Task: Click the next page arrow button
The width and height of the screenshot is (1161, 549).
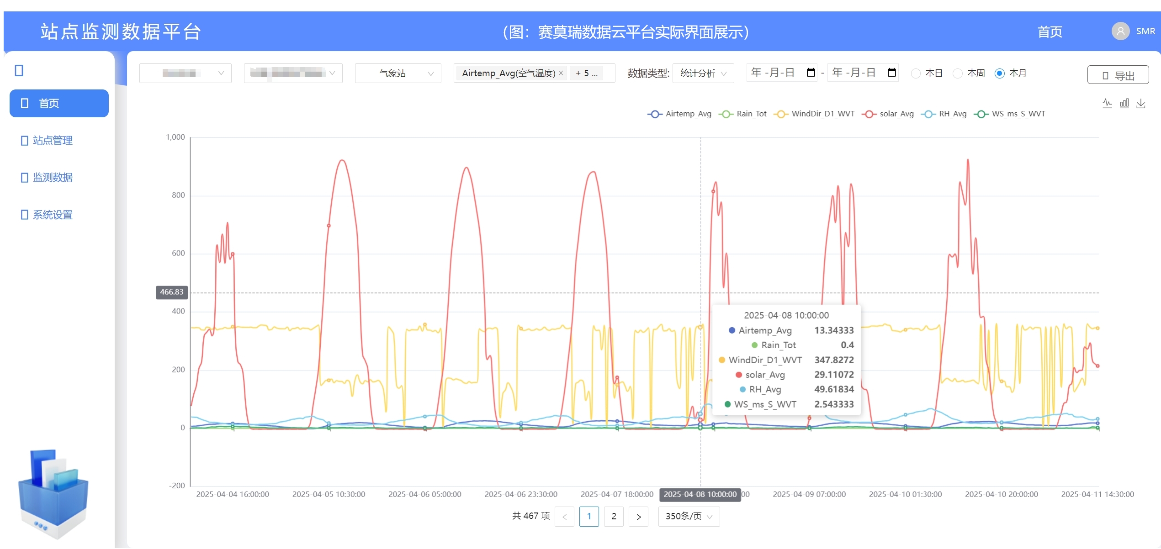Action: point(638,517)
